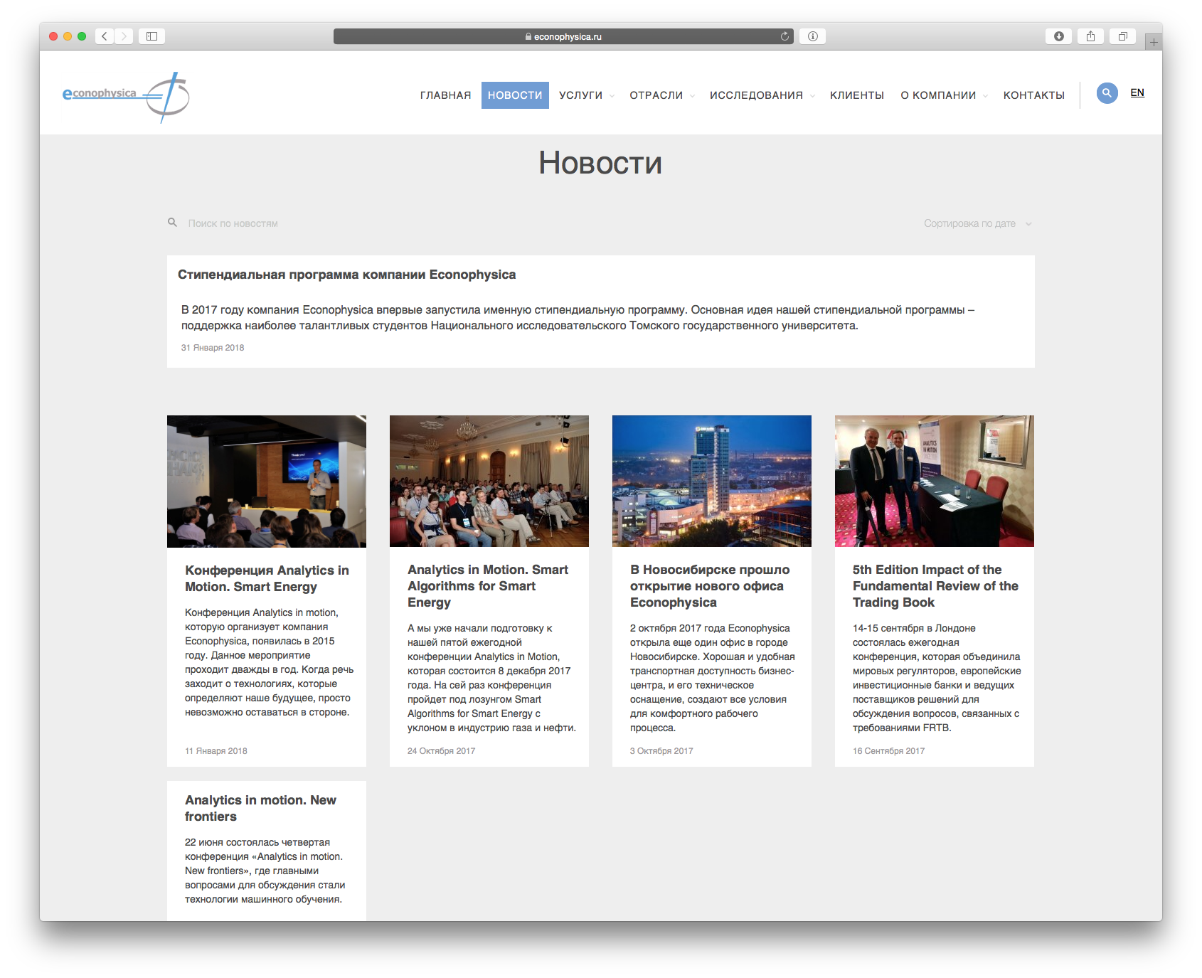The image size is (1202, 978).
Task: Open new tab with plus button
Action: (1154, 43)
